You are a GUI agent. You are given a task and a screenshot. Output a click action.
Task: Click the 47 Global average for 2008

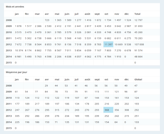click(136, 85)
